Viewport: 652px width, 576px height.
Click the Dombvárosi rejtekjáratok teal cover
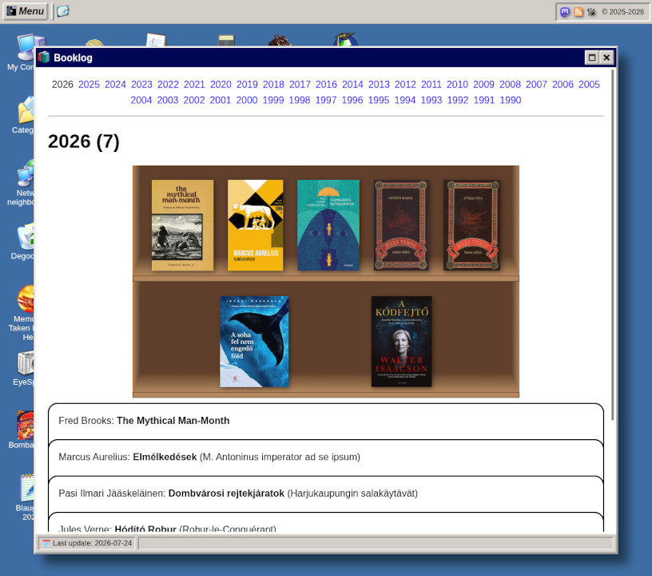pos(328,226)
